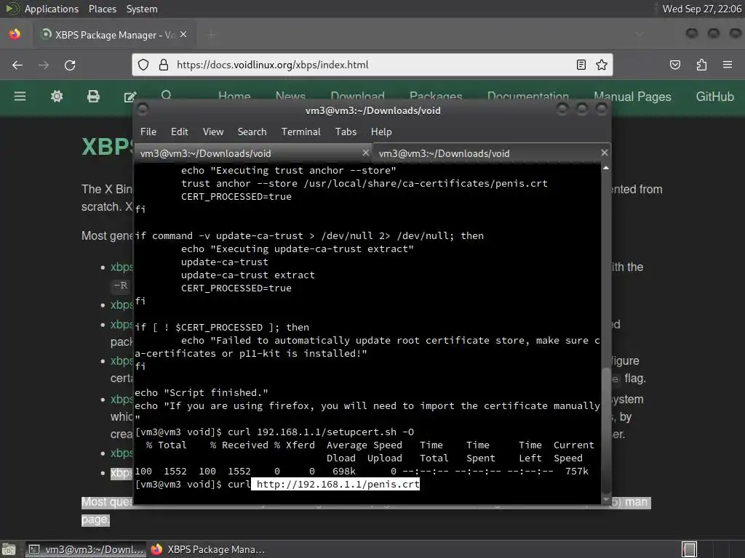Screen dimensions: 745x558
Task: Click the Download link in Void navbar
Action: [x=357, y=97]
